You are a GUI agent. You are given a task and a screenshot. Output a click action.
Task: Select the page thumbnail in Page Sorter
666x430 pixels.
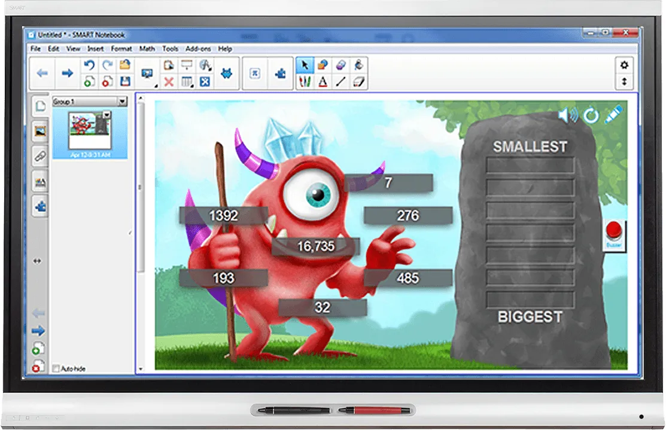(90, 130)
